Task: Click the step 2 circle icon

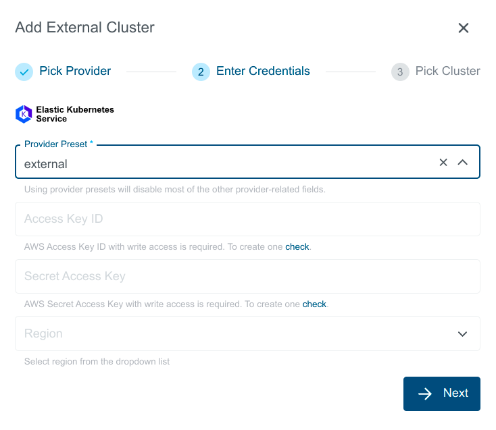Action: pyautogui.click(x=201, y=72)
